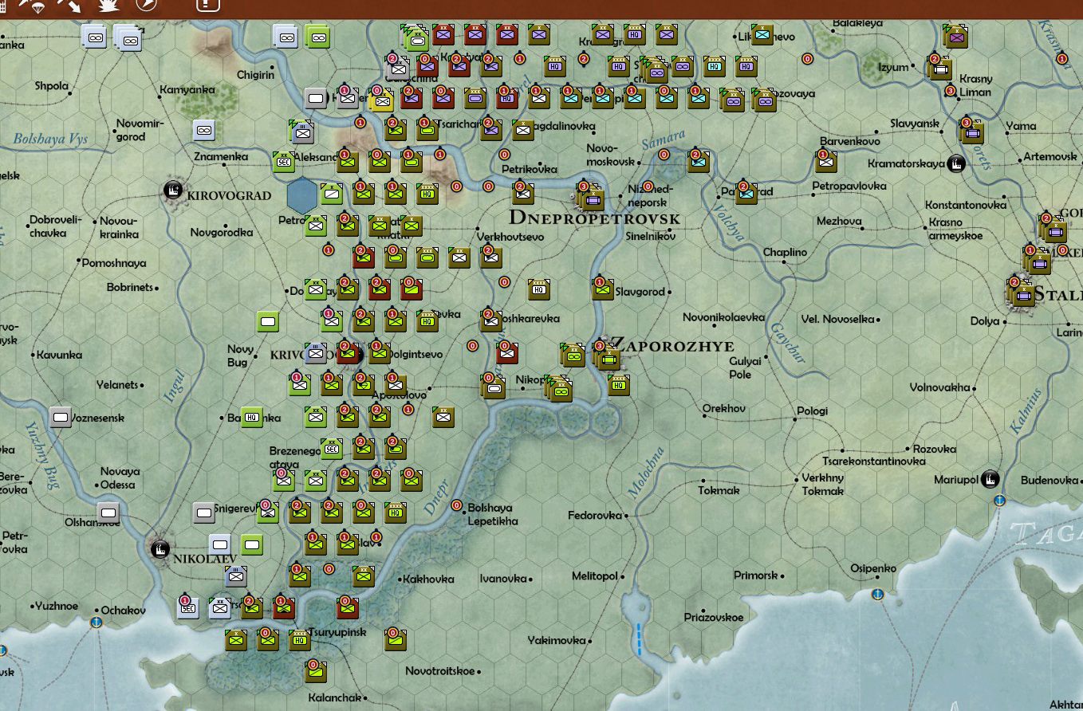Click the Ochakov port anchor icon
This screenshot has height=711, width=1083.
pos(96,622)
